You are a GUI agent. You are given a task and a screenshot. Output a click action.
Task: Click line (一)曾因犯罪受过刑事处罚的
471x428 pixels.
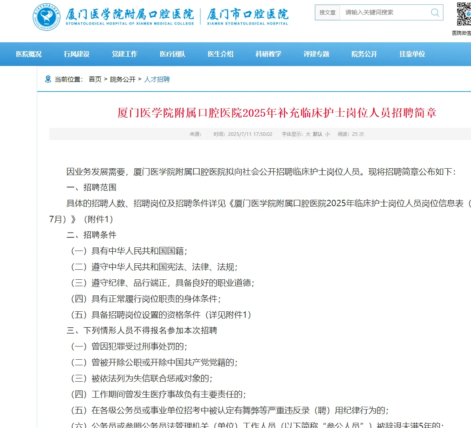tap(129, 346)
